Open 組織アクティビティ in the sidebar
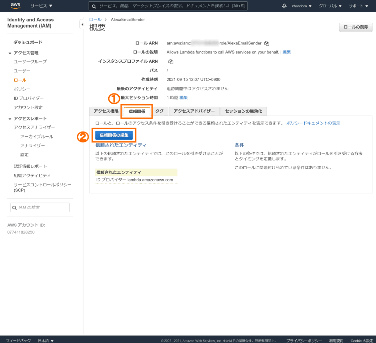Image resolution: width=376 pixels, height=343 pixels. (x=32, y=175)
